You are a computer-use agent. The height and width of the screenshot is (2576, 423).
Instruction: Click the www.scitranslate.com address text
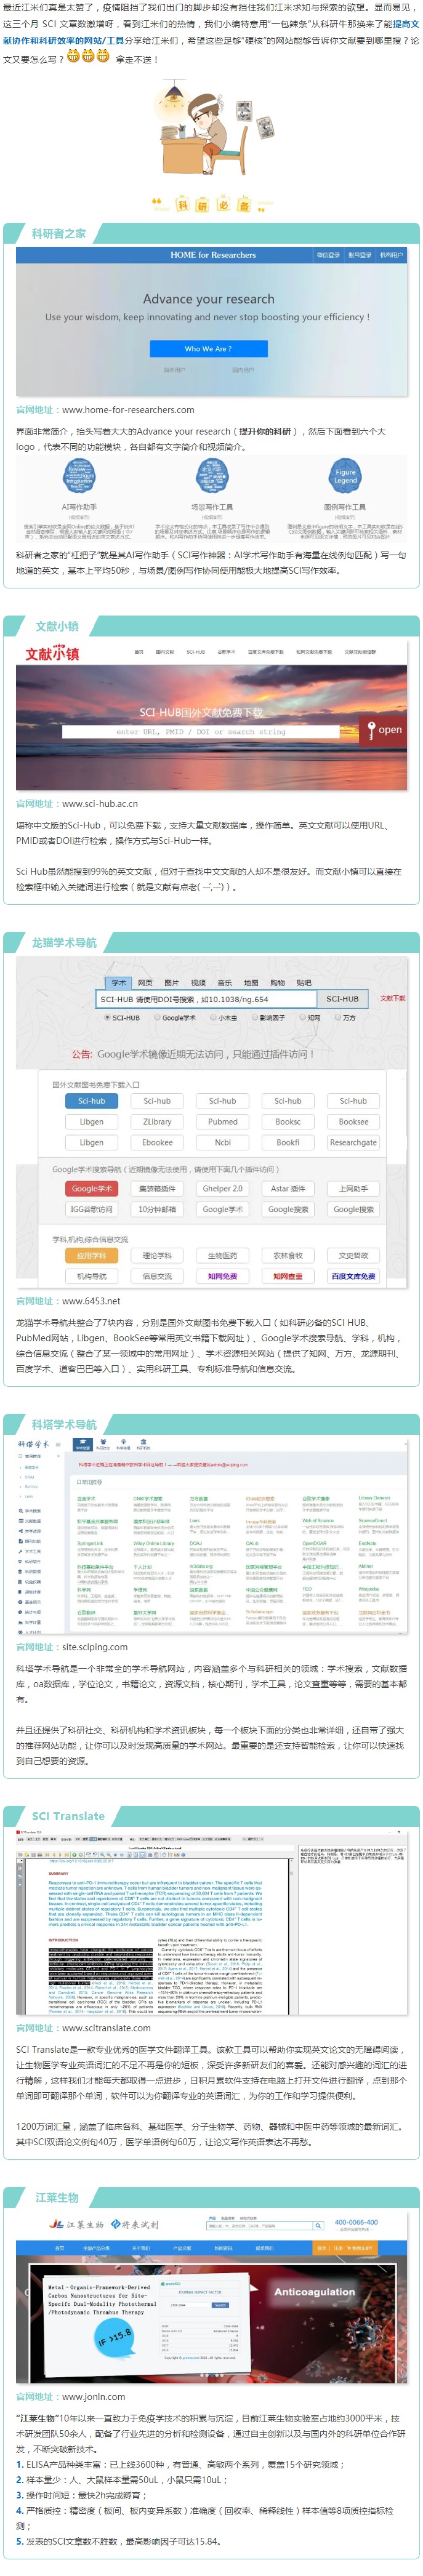pos(106,2027)
